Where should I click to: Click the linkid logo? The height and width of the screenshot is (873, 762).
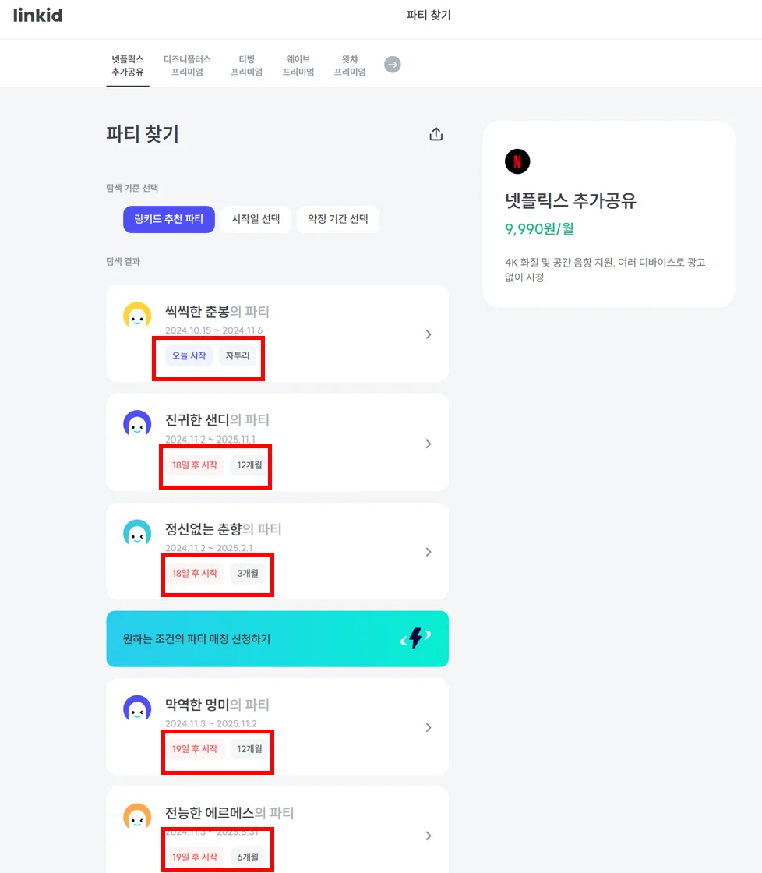pyautogui.click(x=37, y=16)
